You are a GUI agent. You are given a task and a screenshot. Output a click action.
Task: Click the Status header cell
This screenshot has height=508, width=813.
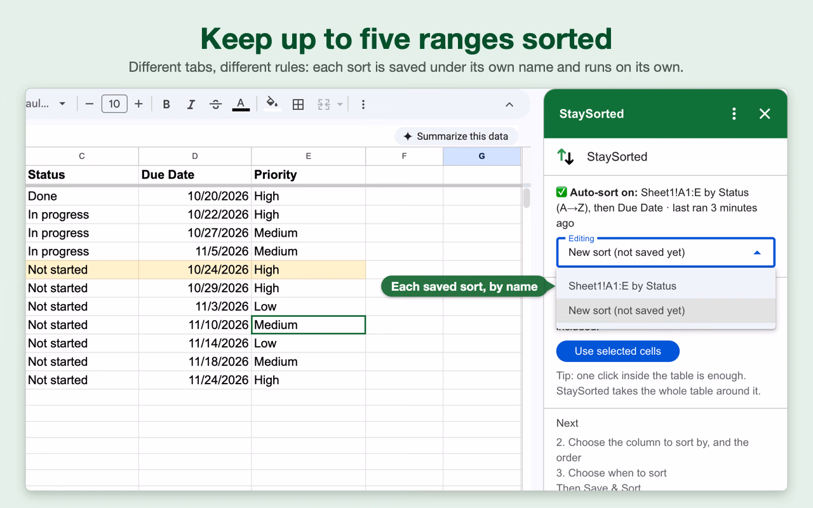pos(82,175)
